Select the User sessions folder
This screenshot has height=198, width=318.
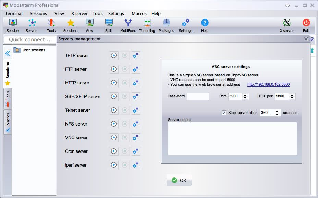pos(29,50)
